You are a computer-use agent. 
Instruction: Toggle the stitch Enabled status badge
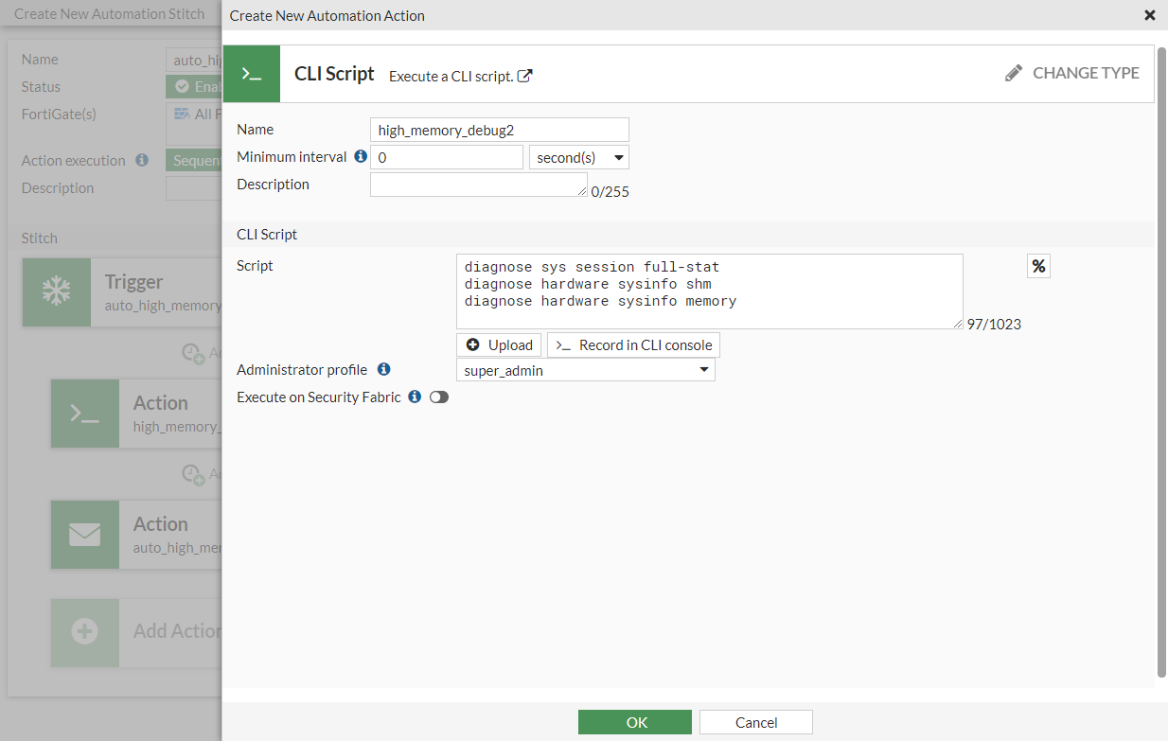[x=193, y=86]
